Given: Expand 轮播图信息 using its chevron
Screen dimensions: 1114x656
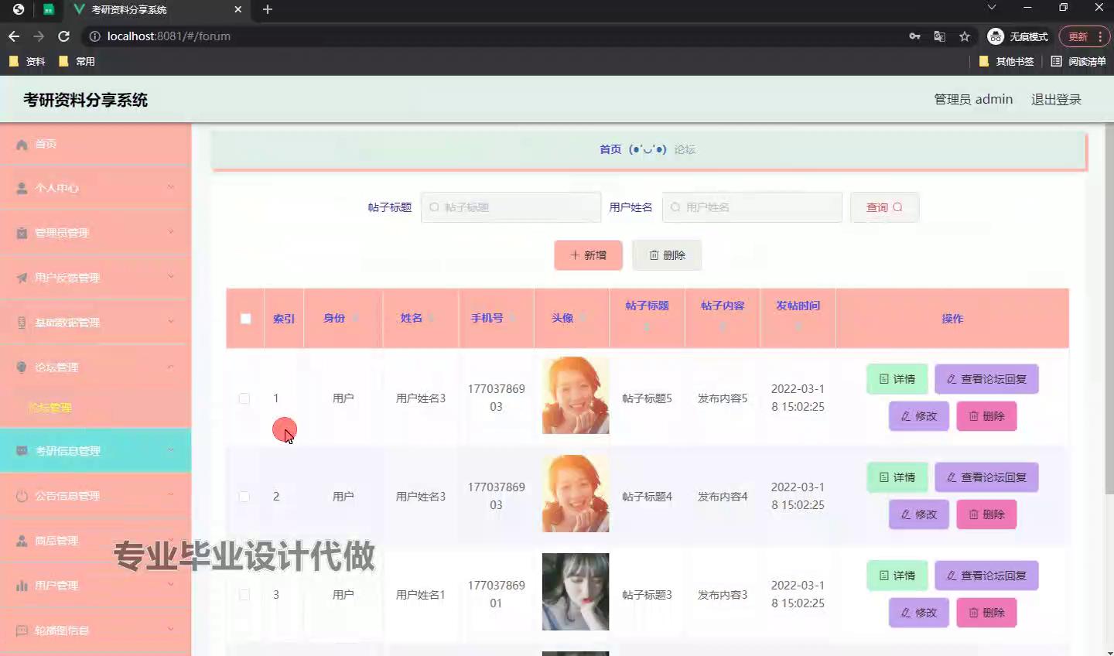Looking at the screenshot, I should click(x=170, y=629).
